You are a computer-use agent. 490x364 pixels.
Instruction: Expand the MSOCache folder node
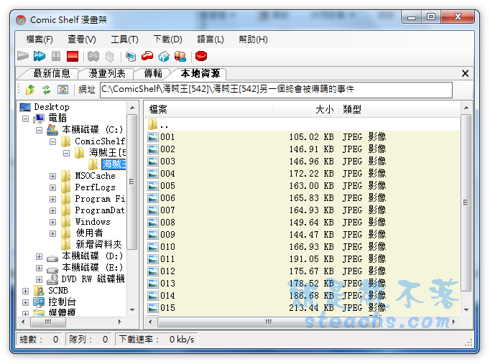point(53,177)
